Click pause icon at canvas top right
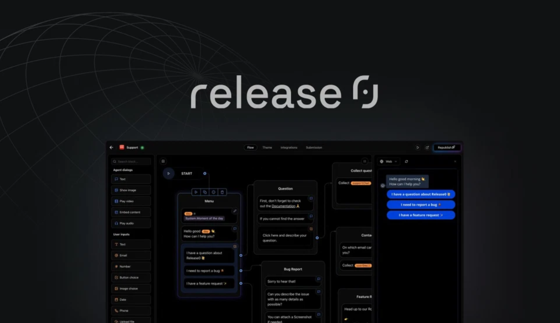Image resolution: width=560 pixels, height=323 pixels. click(365, 161)
